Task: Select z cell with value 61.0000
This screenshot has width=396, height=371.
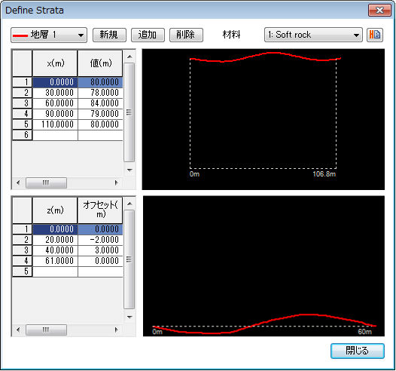Action: pyautogui.click(x=55, y=261)
